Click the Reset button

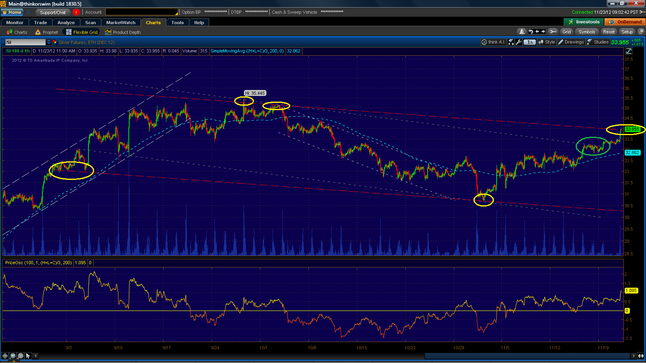tap(609, 32)
